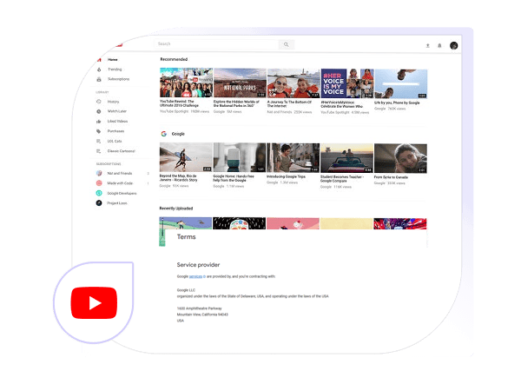Click the Classic Cartoons playlist icon
The image size is (521, 391).
(99, 151)
